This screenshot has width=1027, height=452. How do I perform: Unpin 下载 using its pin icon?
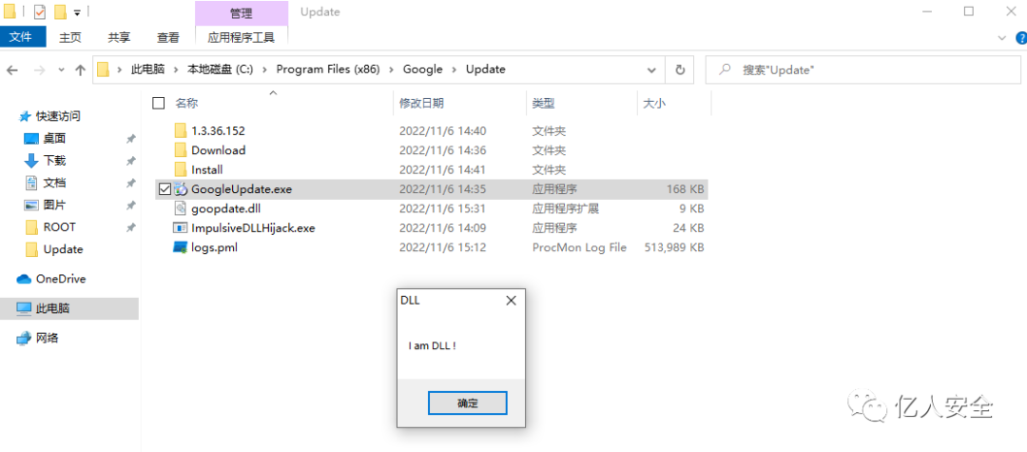click(x=131, y=161)
